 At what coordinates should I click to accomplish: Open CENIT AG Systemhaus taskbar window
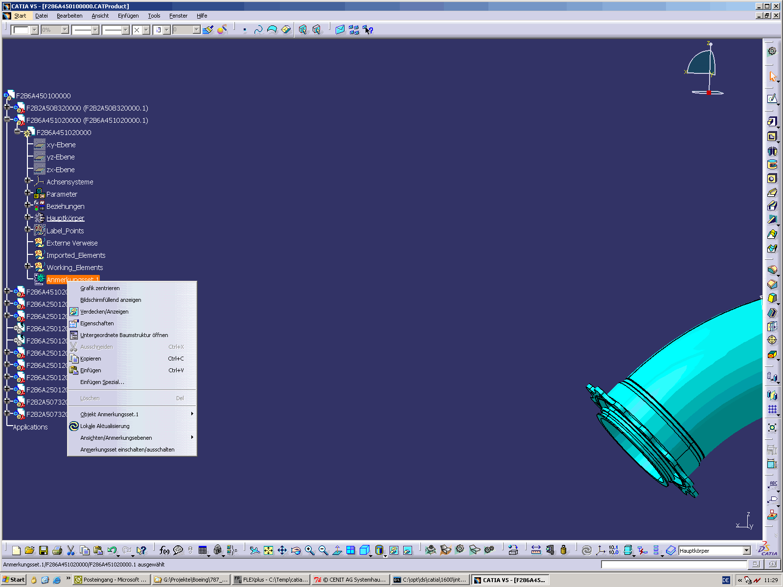tap(350, 580)
